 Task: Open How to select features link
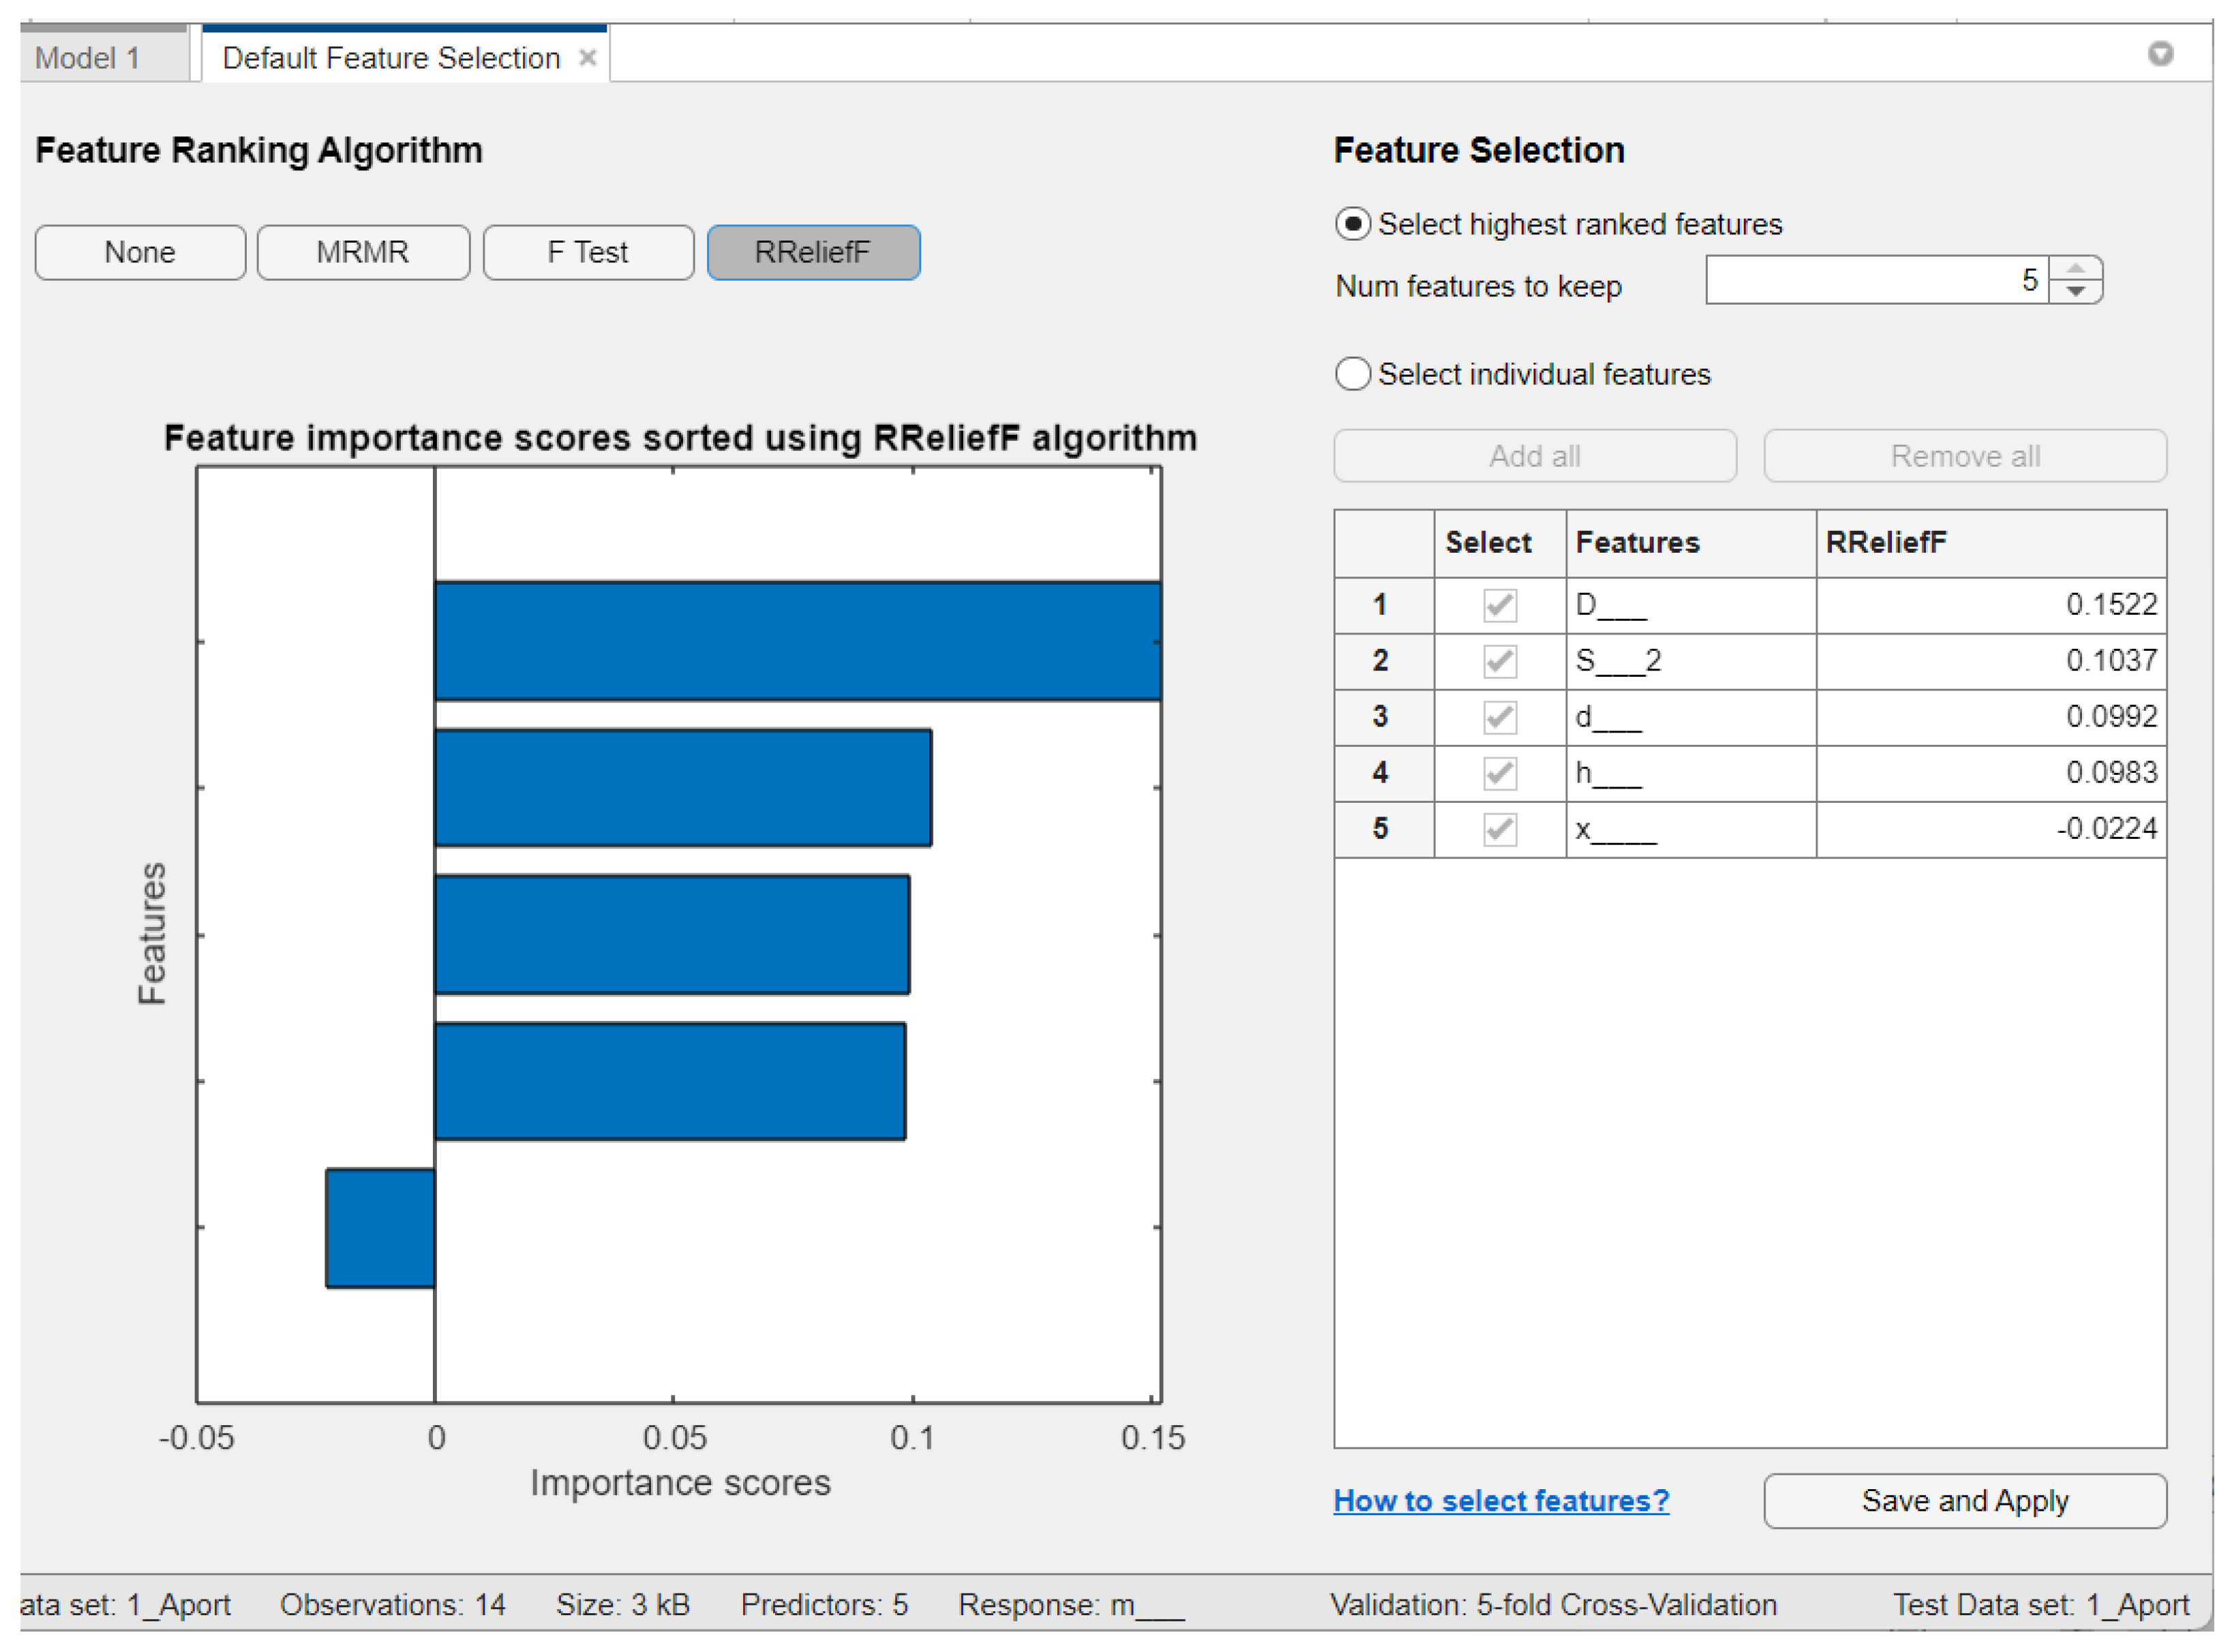[1500, 1501]
